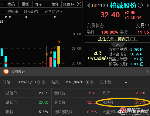
Task: Go to previous stock arrow
Action: tap(88, 6)
